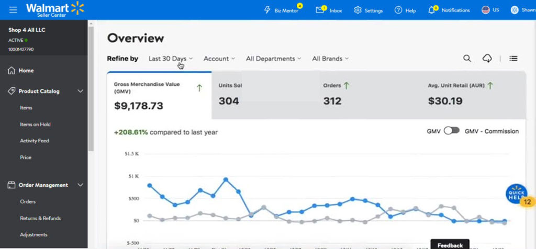The image size is (536, 249).
Task: Open the All Brands filter dropdown
Action: pos(330,59)
